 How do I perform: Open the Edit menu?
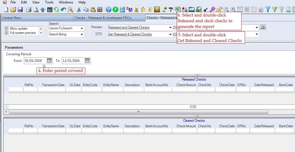[x=24, y=2]
